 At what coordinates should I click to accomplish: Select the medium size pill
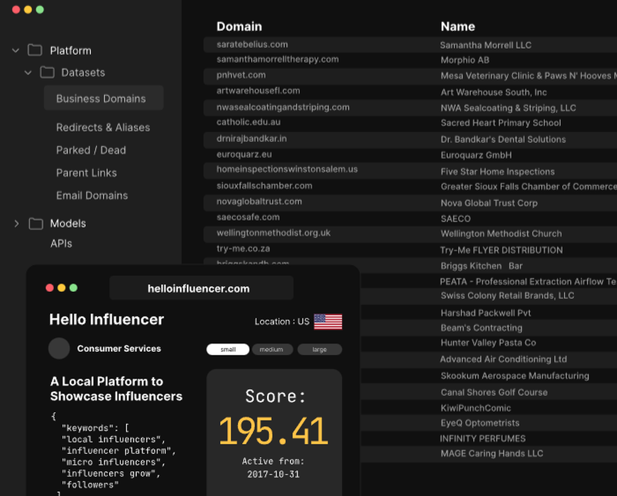click(x=272, y=349)
